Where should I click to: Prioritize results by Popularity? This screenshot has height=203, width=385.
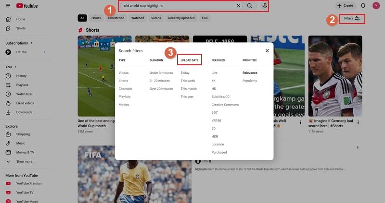pos(250,81)
